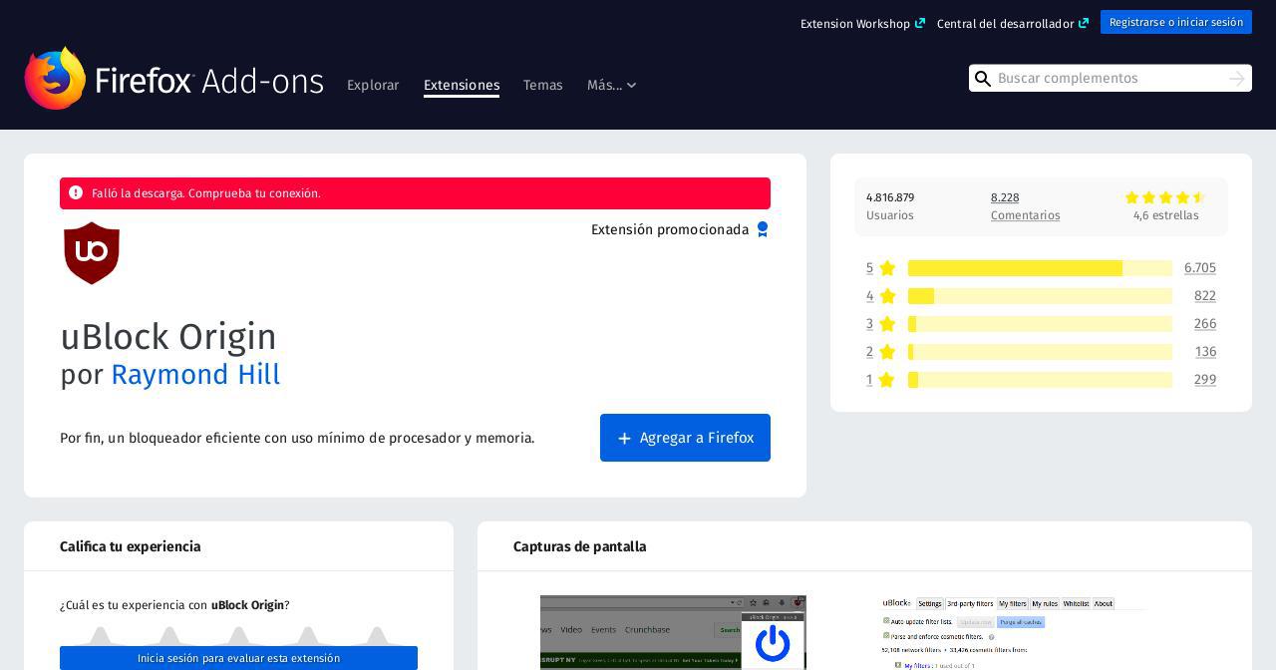The width and height of the screenshot is (1276, 670).
Task: Click the Central del desarrollador external icon
Action: coord(1084,23)
